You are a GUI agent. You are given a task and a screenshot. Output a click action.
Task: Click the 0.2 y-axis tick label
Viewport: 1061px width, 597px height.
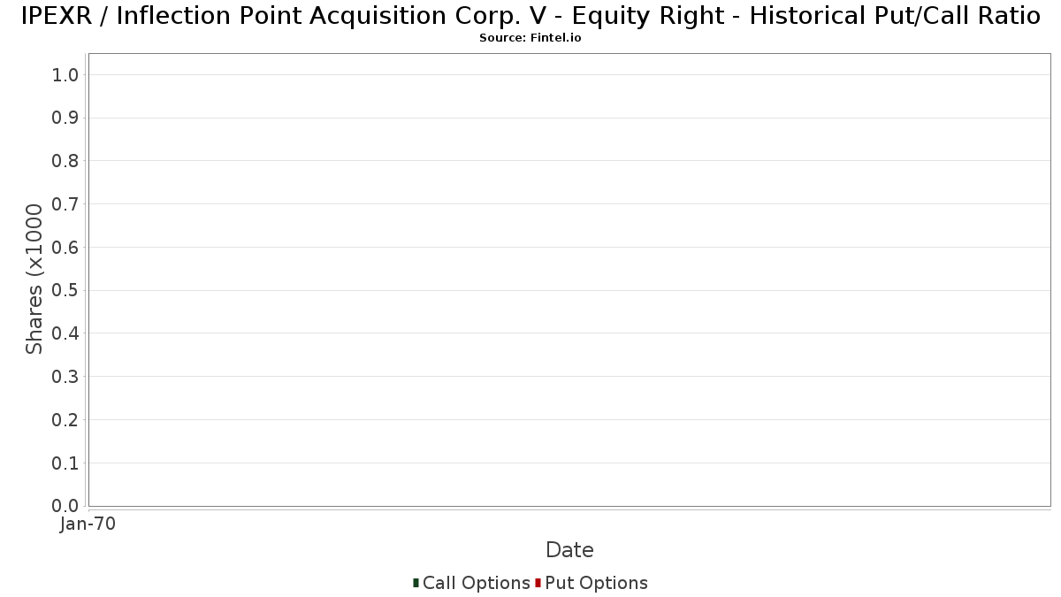tap(65, 420)
